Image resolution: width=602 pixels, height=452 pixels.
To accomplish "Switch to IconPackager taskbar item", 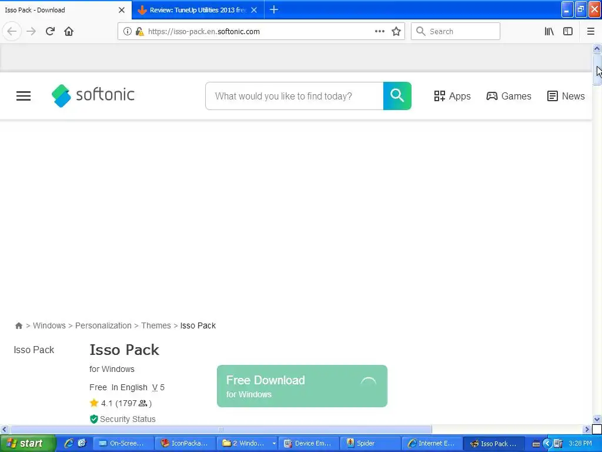I will click(186, 443).
